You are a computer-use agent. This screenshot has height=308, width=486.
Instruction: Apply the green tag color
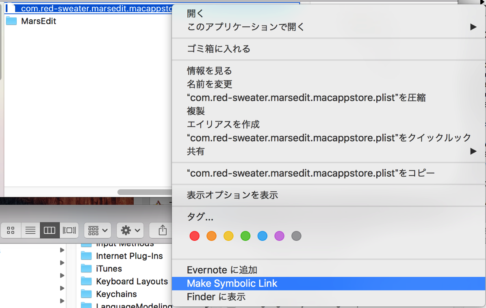[245, 236]
